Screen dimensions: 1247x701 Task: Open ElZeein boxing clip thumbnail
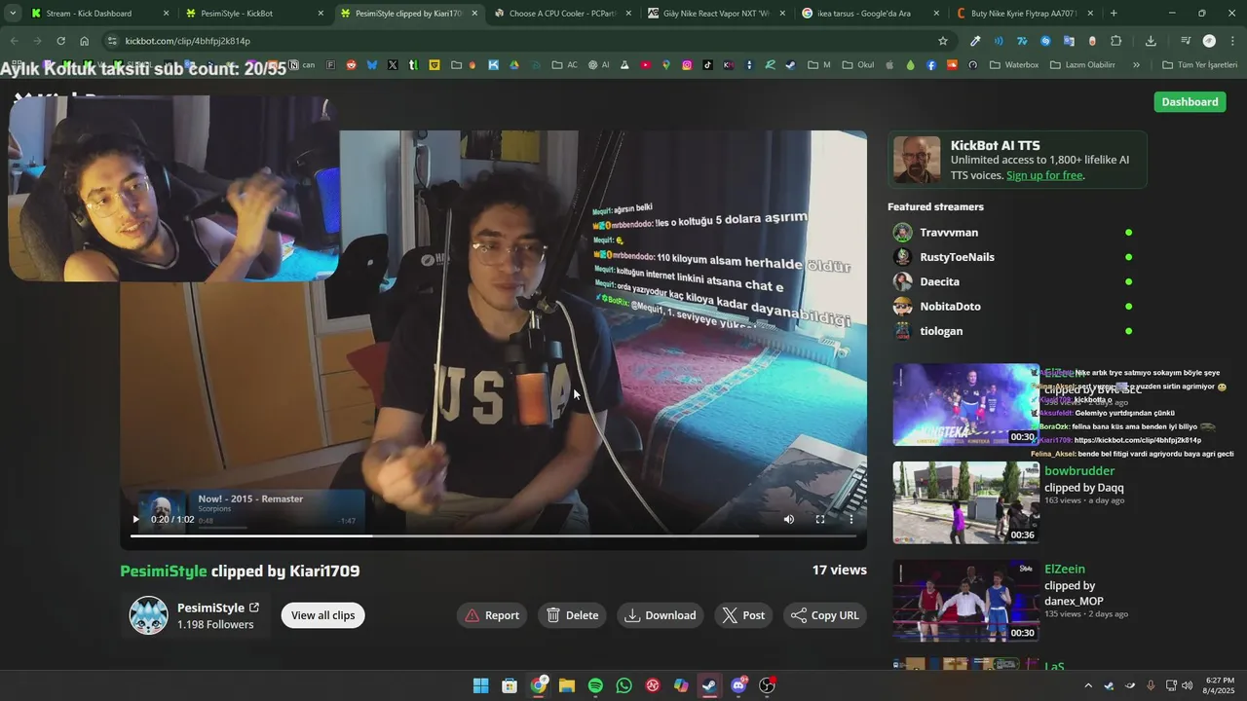(965, 601)
